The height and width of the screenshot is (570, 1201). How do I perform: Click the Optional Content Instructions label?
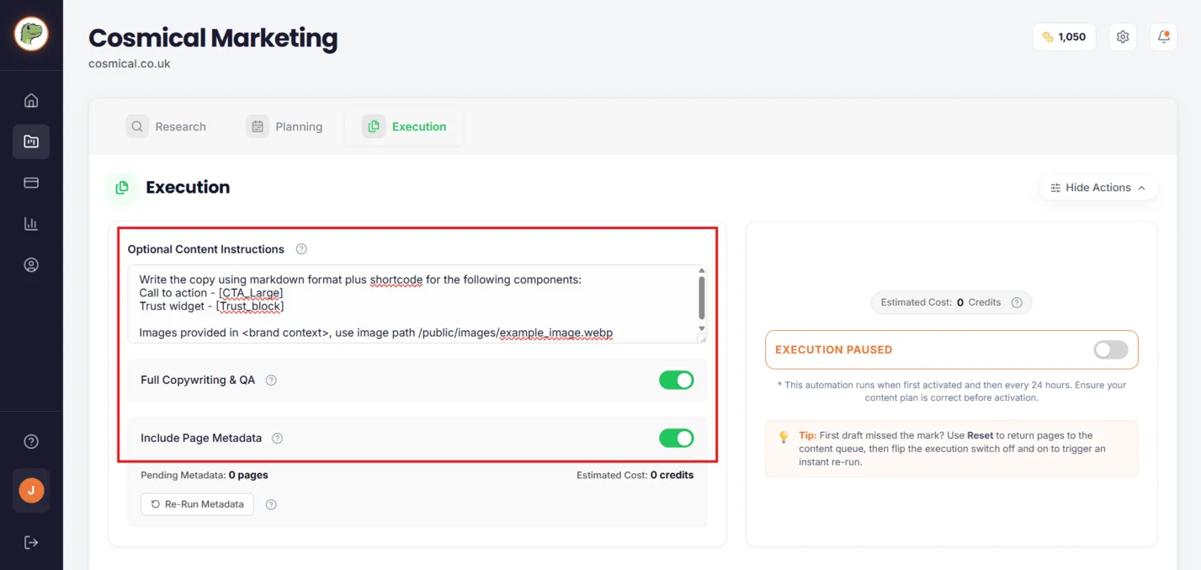click(206, 249)
